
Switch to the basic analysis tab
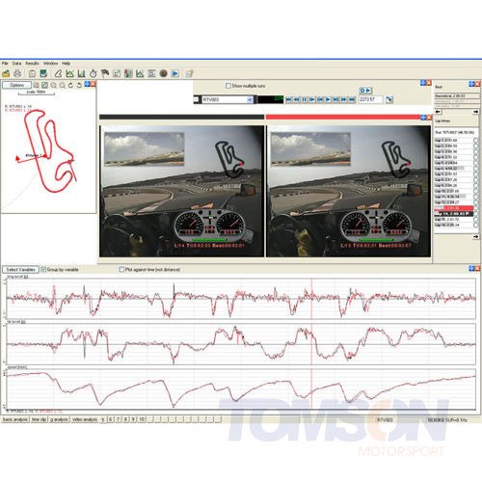[x=15, y=419]
